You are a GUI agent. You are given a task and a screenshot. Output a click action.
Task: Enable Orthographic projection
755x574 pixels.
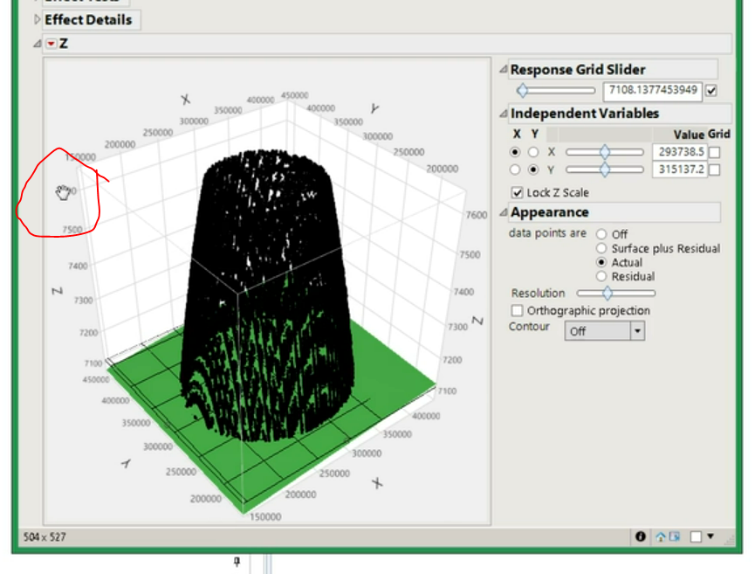point(517,310)
